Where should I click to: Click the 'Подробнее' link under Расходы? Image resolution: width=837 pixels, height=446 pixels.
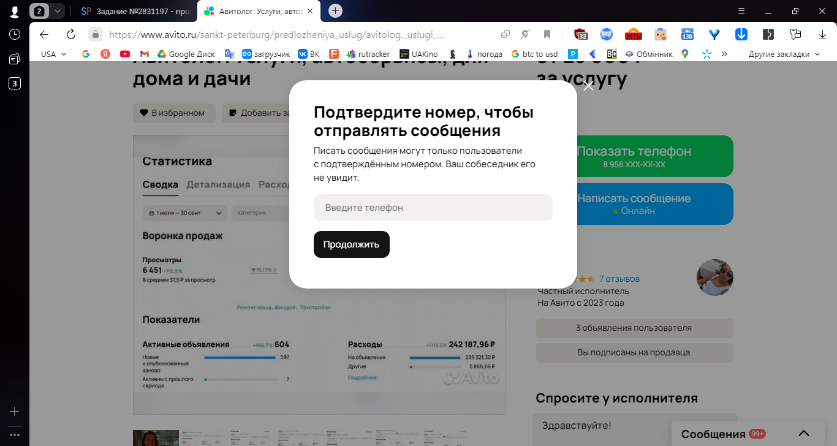pyautogui.click(x=362, y=378)
